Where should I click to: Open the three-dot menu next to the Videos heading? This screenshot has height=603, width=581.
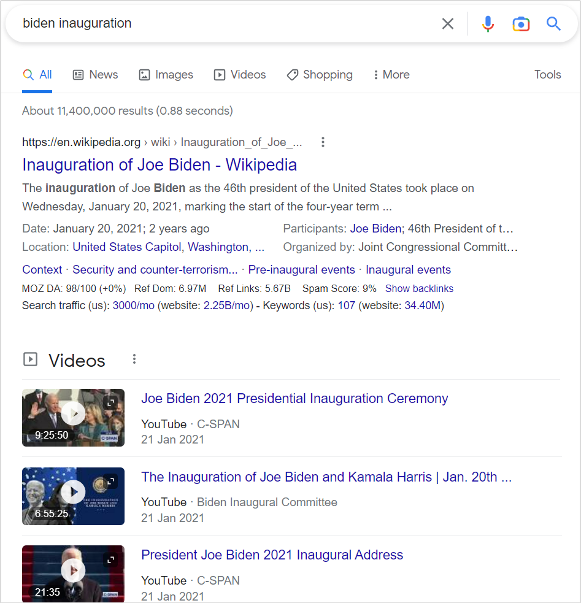134,359
